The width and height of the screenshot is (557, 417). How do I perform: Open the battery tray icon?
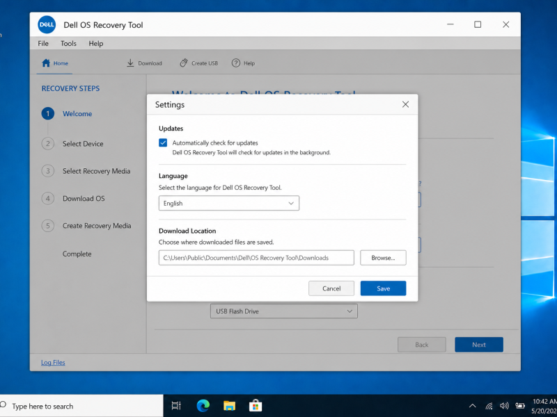(520, 406)
